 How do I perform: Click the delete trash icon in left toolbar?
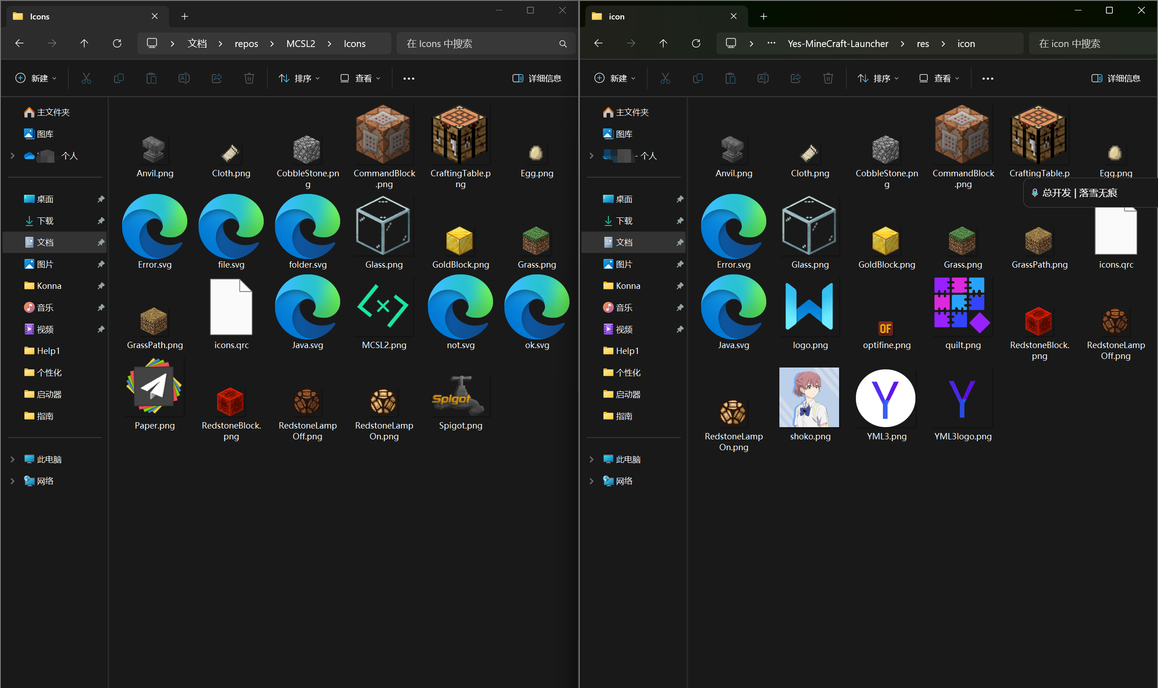[249, 78]
